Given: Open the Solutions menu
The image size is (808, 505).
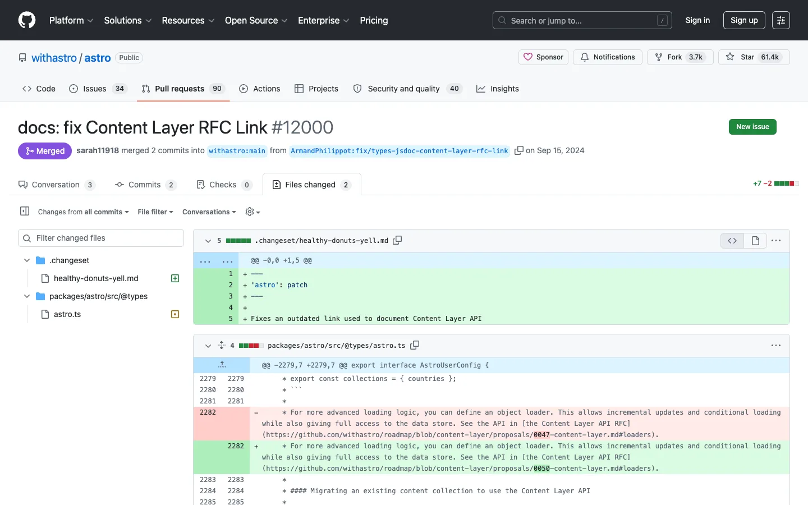Looking at the screenshot, I should click(128, 20).
